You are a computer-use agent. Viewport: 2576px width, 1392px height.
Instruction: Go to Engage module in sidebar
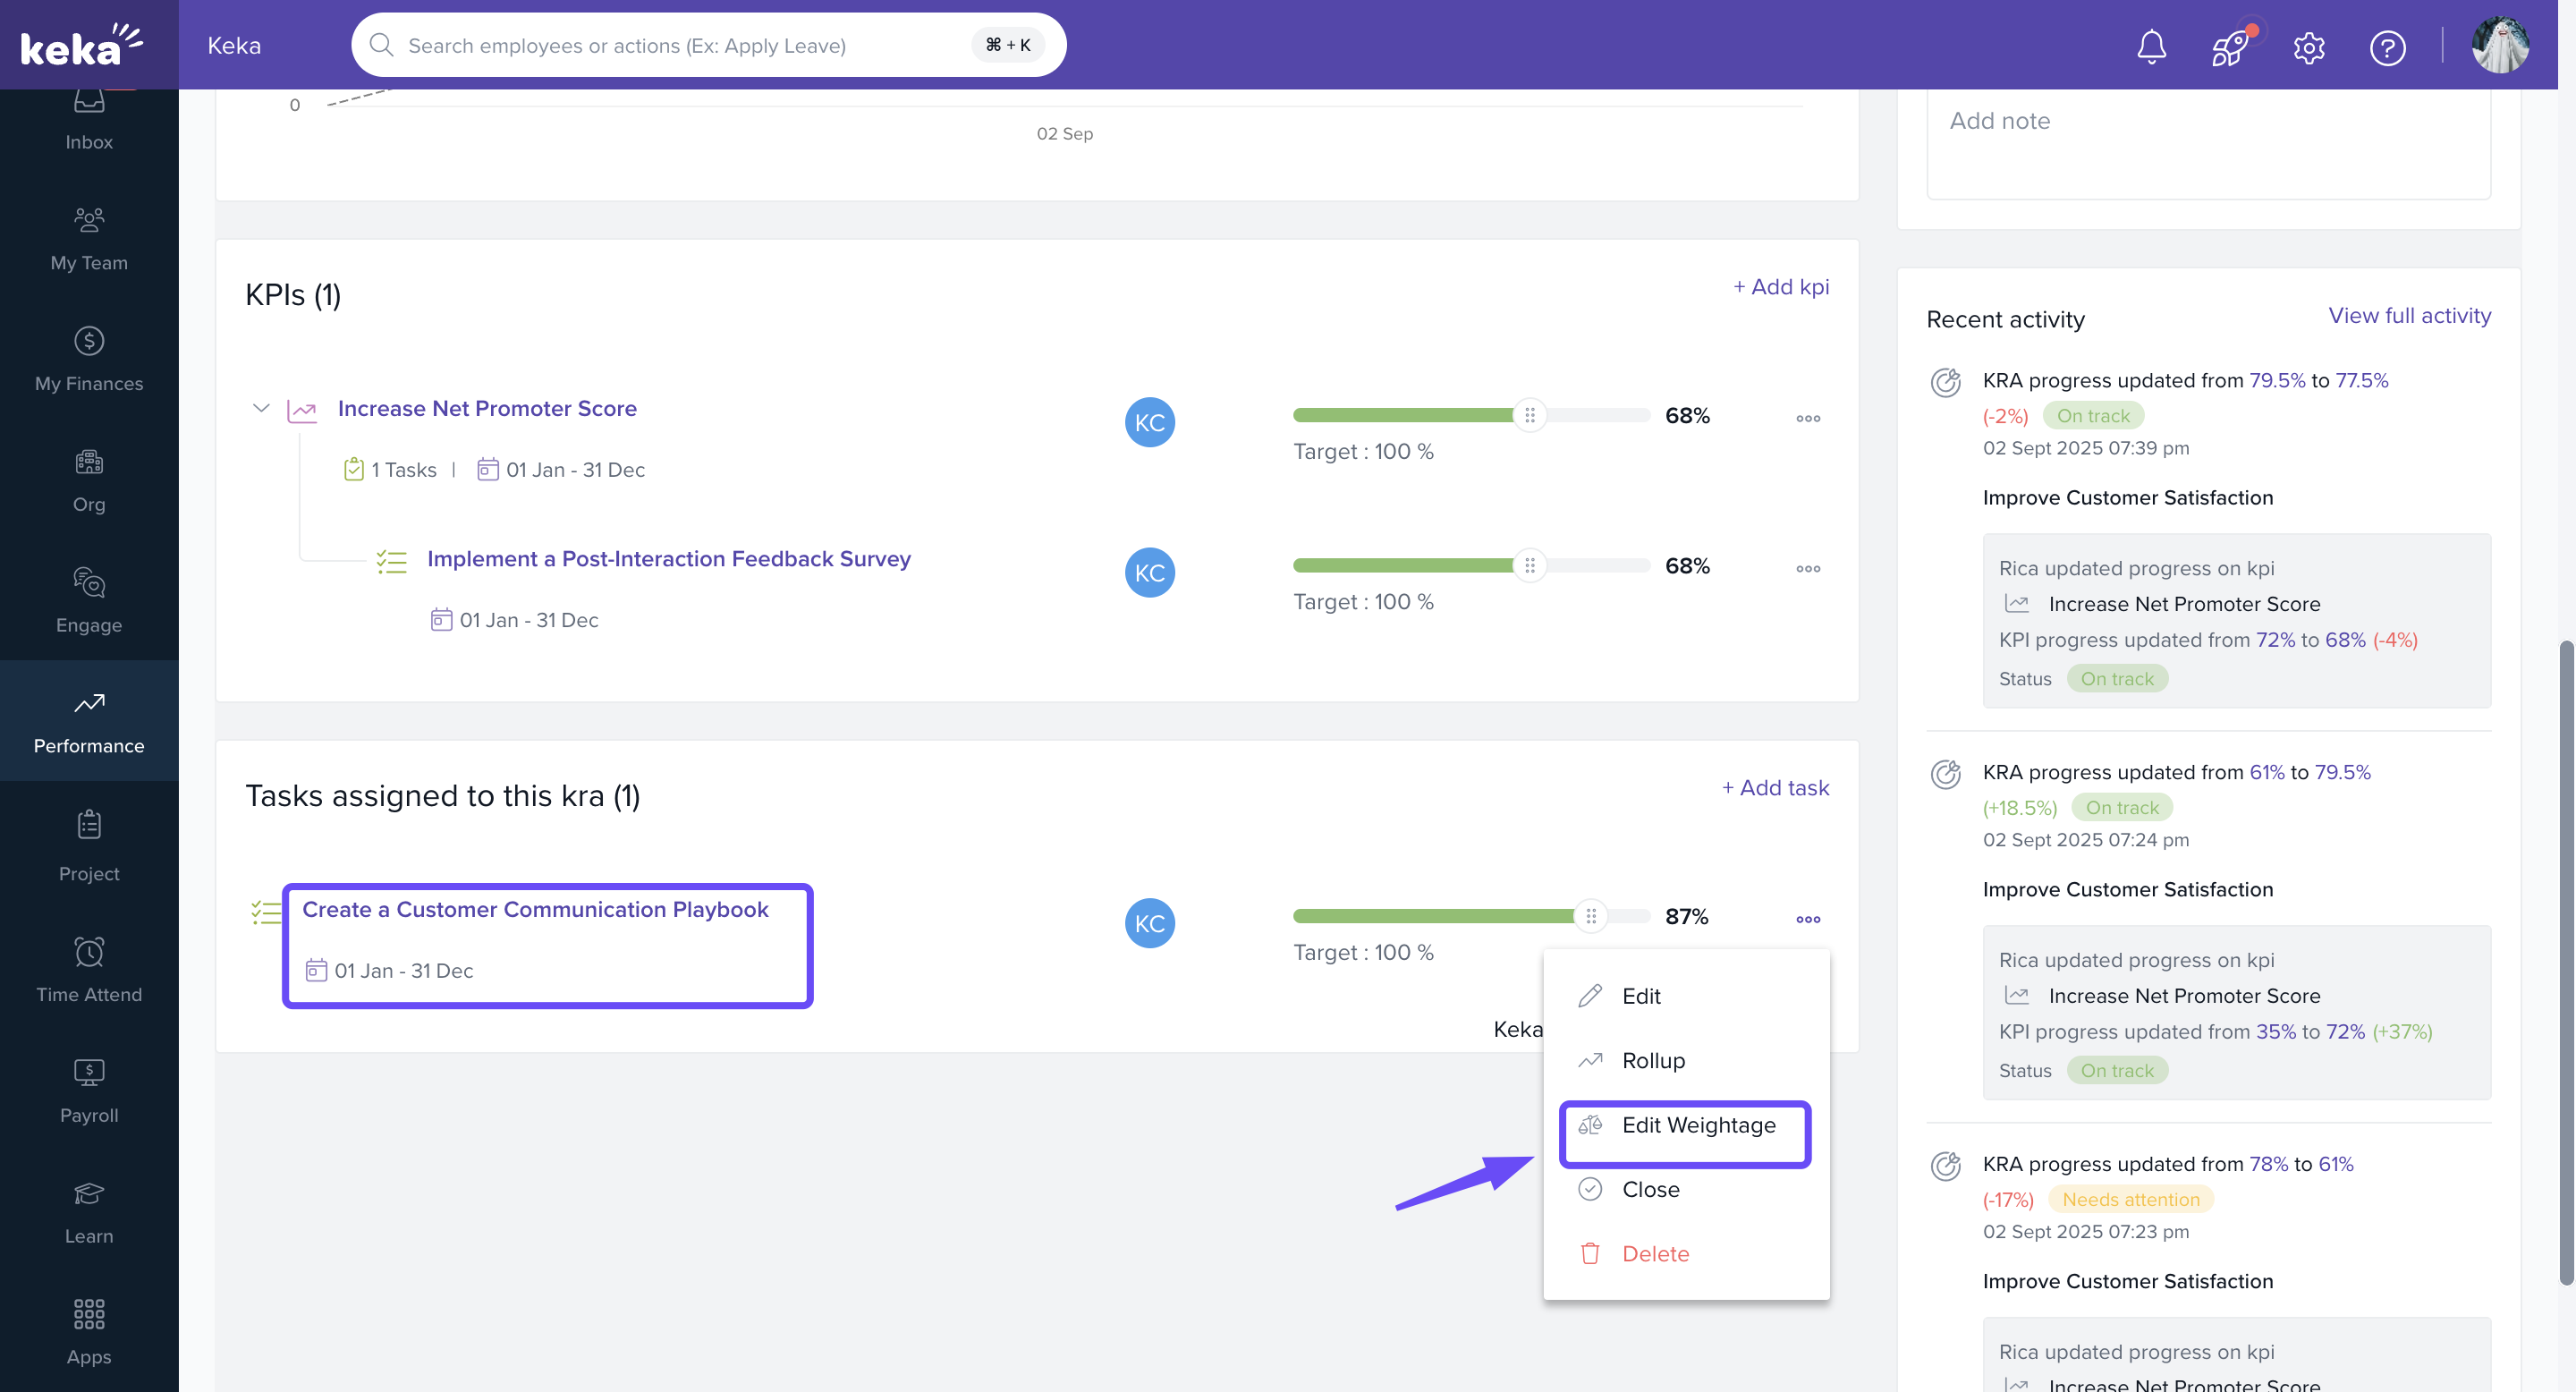coord(89,600)
